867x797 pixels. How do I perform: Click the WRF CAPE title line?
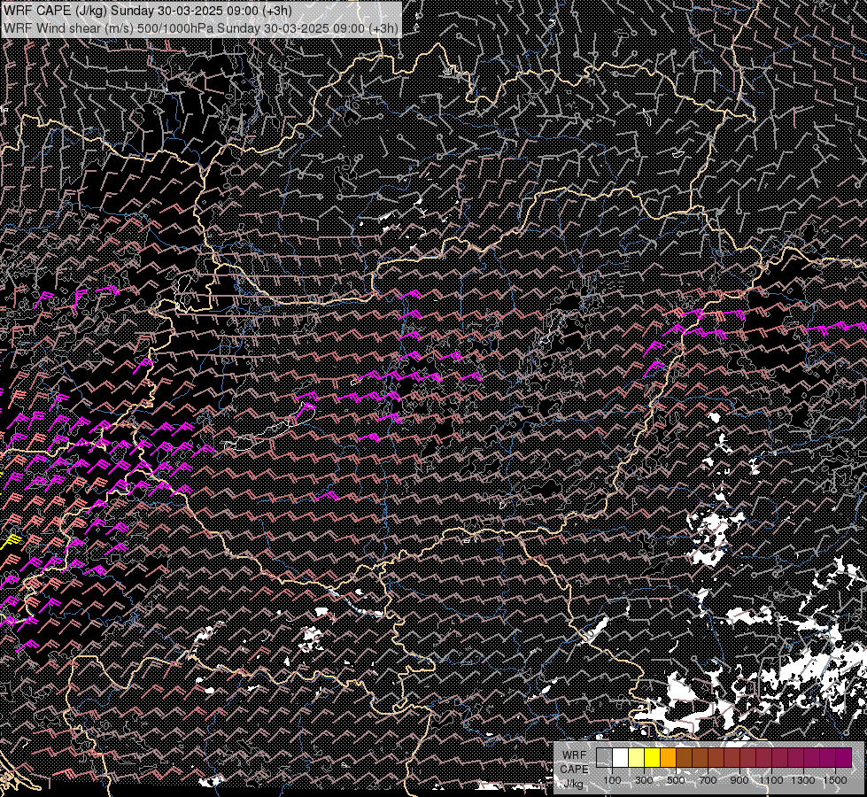pyautogui.click(x=148, y=11)
